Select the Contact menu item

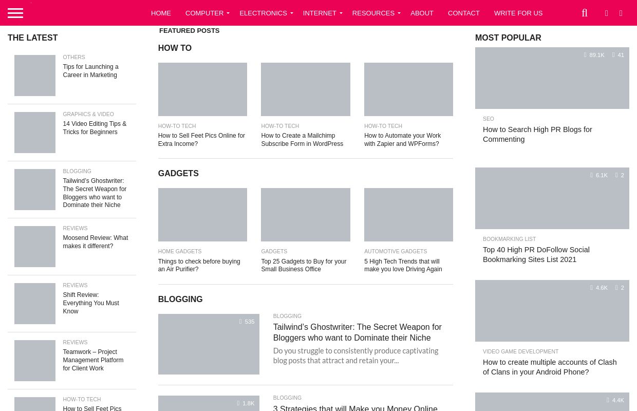tap(463, 13)
